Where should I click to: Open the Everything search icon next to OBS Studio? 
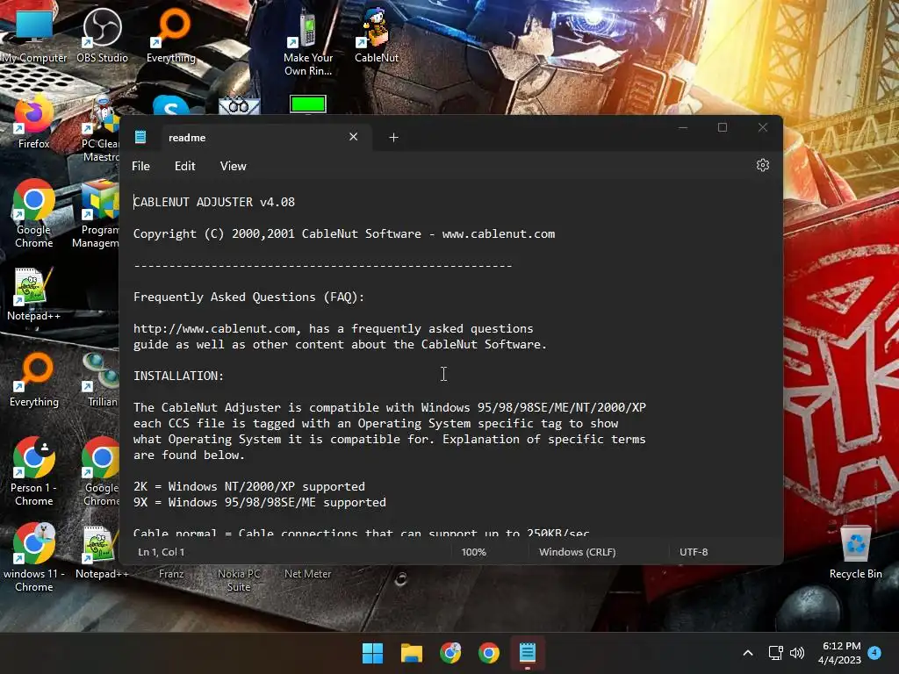pos(171,35)
